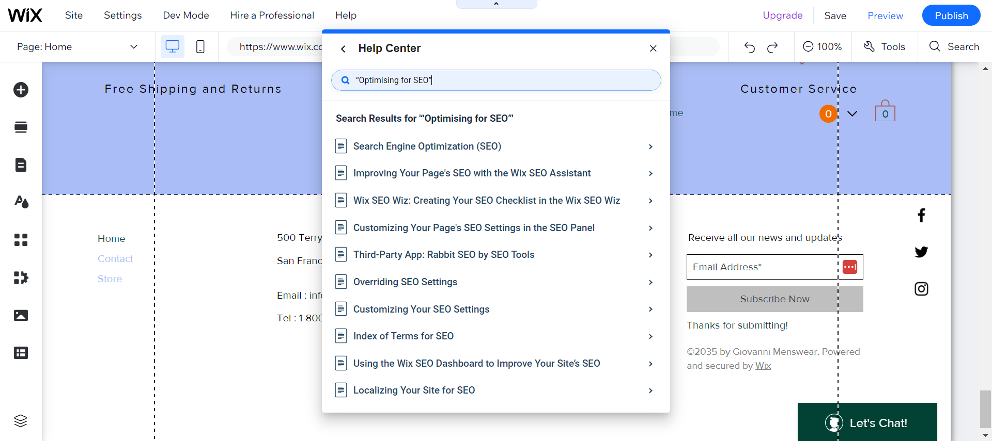Switch to mobile view icon
992x441 pixels.
200,47
